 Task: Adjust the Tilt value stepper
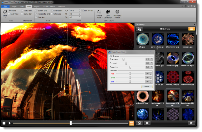[80, 14]
